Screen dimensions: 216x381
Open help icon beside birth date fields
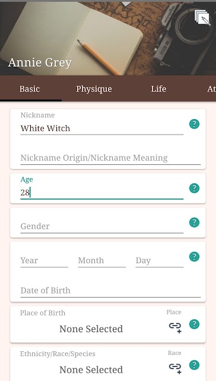(194, 257)
